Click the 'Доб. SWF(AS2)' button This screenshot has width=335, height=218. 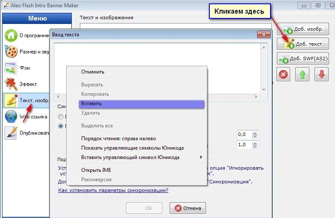click(303, 58)
